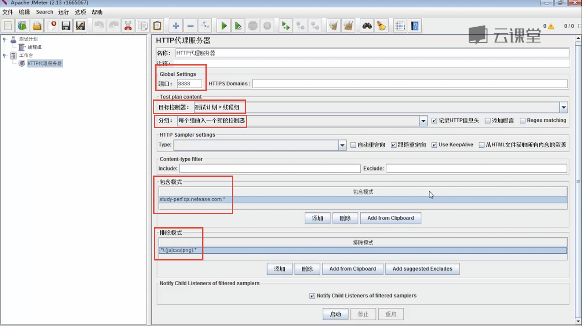Open the 运行 menu

point(63,12)
